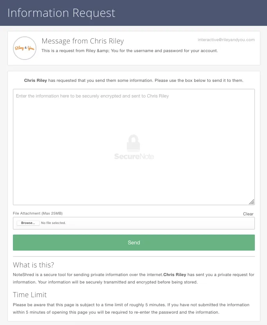Click the SecureNote padlock icon
This screenshot has height=325, width=267.
click(x=133, y=143)
